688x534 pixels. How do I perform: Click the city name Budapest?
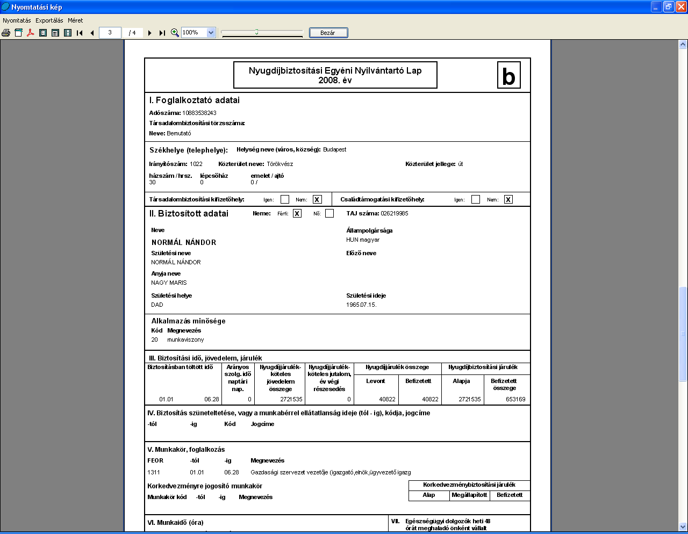click(x=335, y=149)
